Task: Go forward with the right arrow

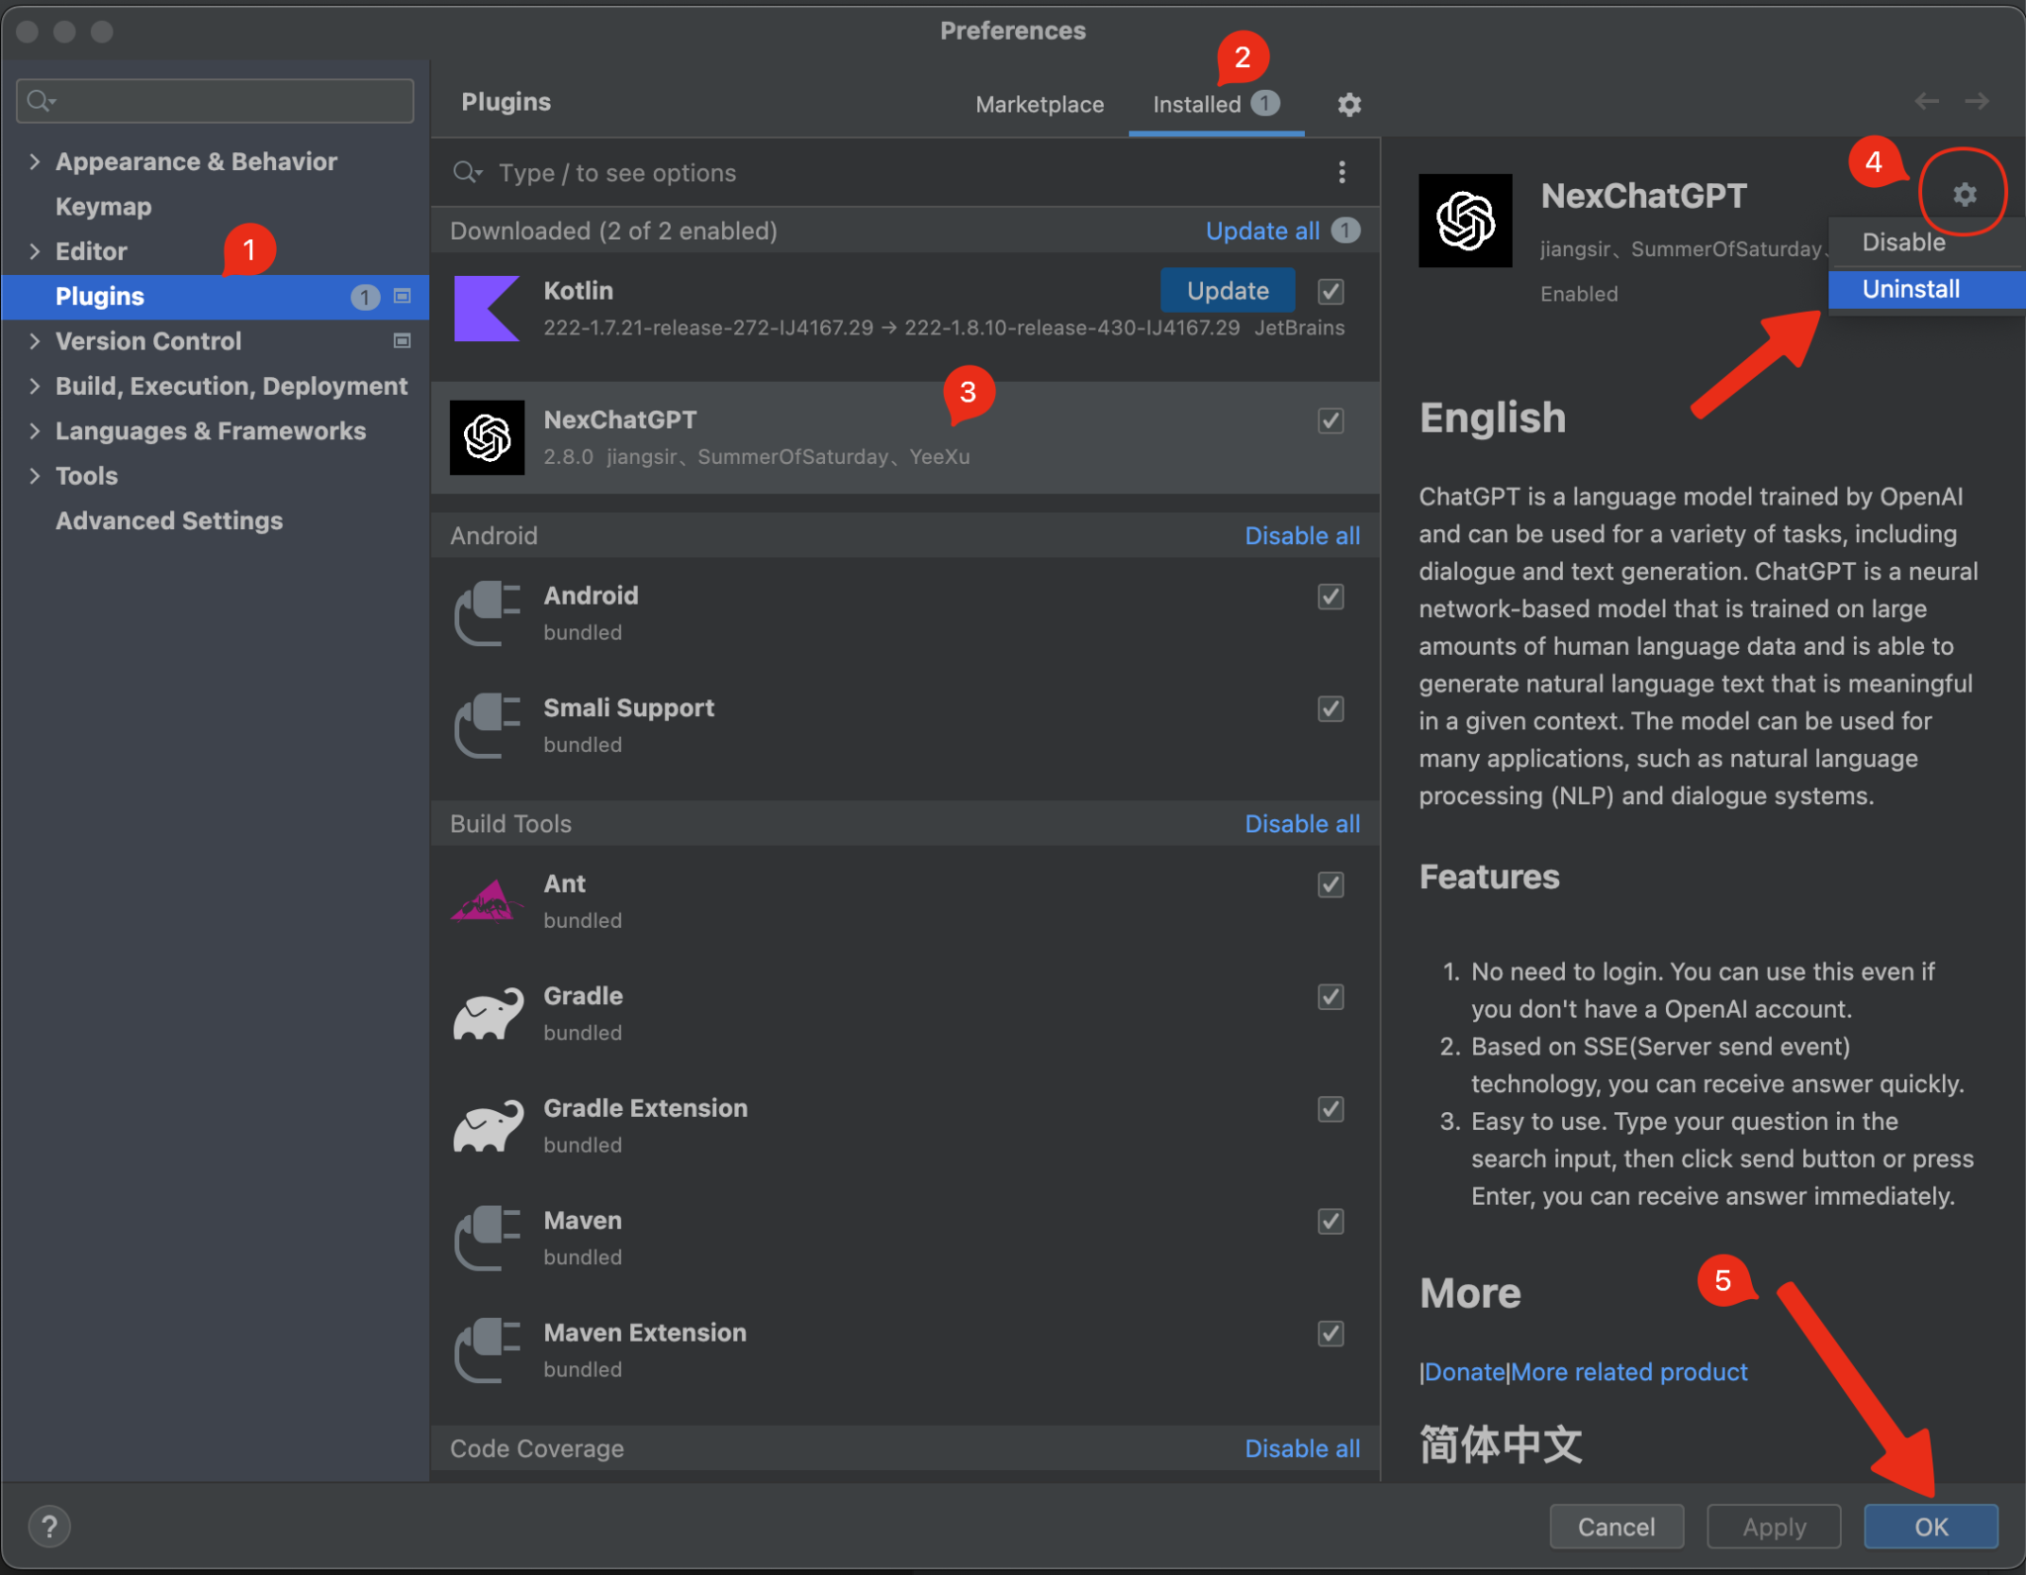Action: (1977, 101)
